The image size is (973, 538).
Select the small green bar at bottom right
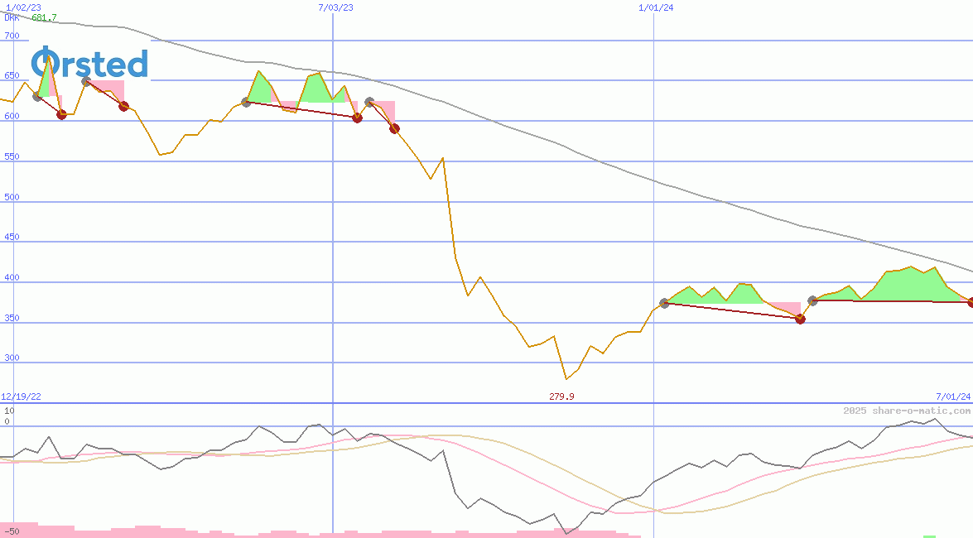tap(929, 536)
